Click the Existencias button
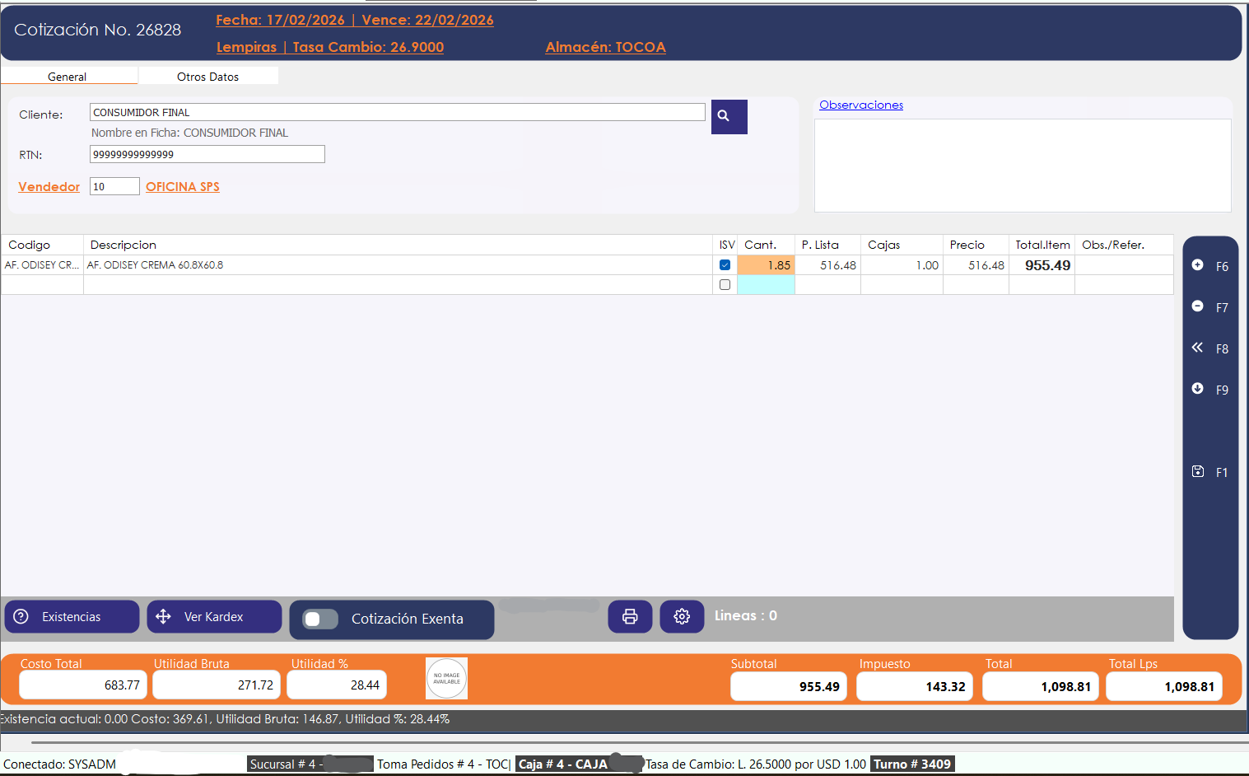 [72, 617]
